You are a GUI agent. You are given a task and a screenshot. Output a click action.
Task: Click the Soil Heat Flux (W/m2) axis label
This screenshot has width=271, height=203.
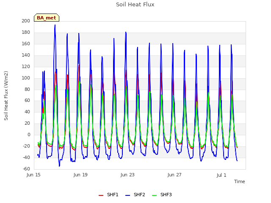click(x=6, y=96)
